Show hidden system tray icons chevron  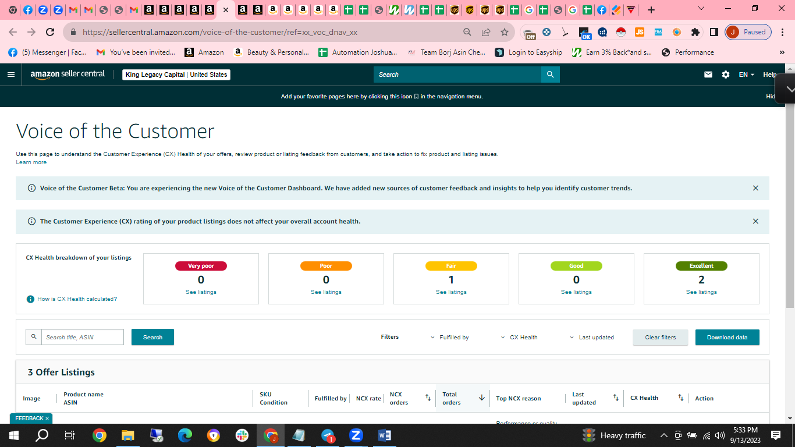point(663,435)
